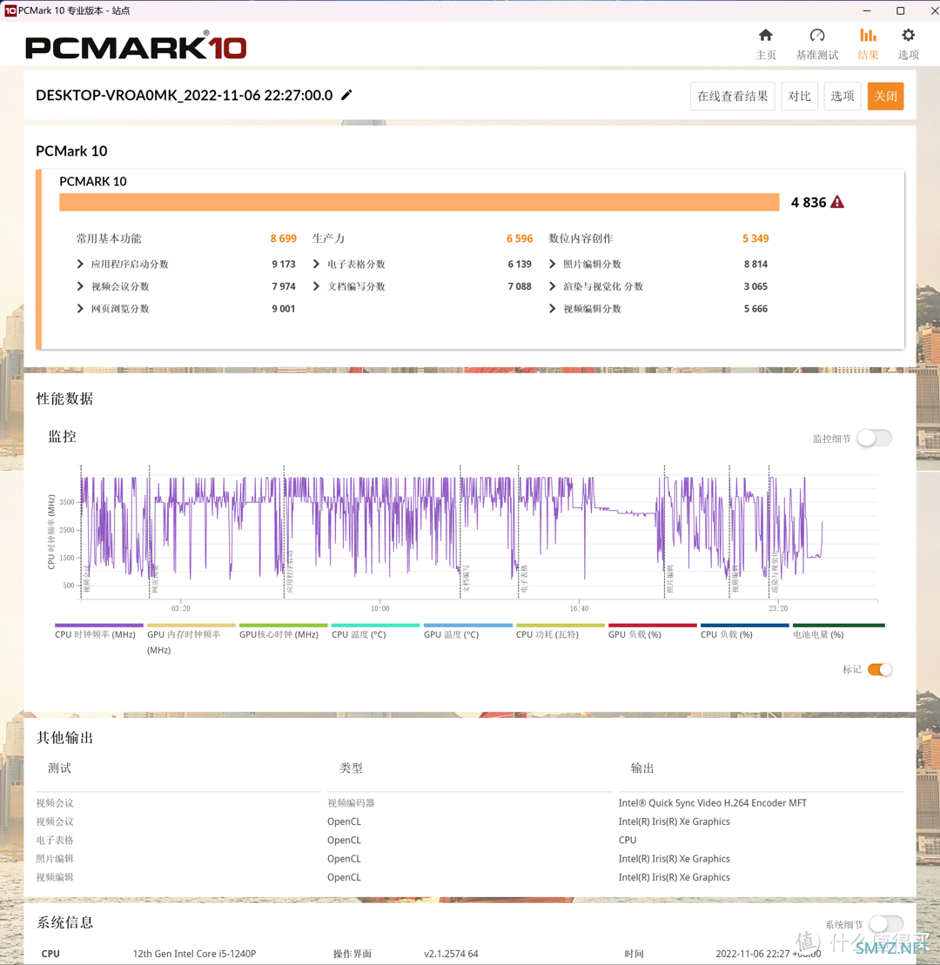The image size is (940, 965).
Task: Toggle the 系统细节 switch
Action: [886, 924]
